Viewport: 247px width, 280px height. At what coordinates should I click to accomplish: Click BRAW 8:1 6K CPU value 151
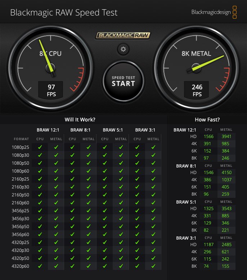pyautogui.click(x=207, y=187)
